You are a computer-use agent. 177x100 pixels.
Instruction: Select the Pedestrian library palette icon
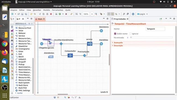tap(12, 34)
